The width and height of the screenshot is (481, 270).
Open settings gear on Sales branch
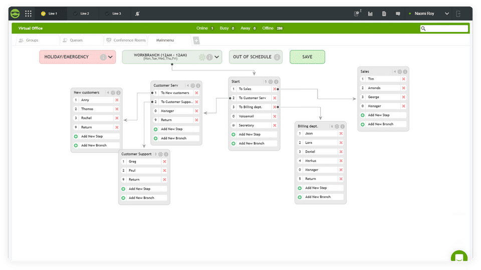coord(400,71)
